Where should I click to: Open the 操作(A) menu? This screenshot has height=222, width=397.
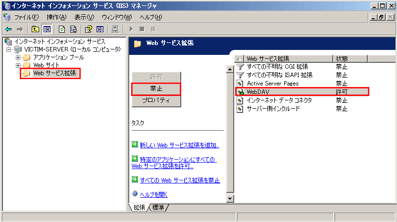[x=56, y=17]
